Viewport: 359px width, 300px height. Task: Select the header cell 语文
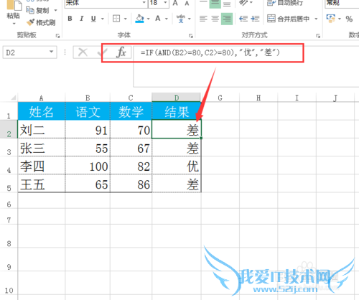(x=88, y=111)
